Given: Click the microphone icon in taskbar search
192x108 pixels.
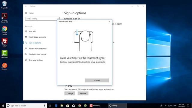Looking at the screenshot, I should (44, 106).
